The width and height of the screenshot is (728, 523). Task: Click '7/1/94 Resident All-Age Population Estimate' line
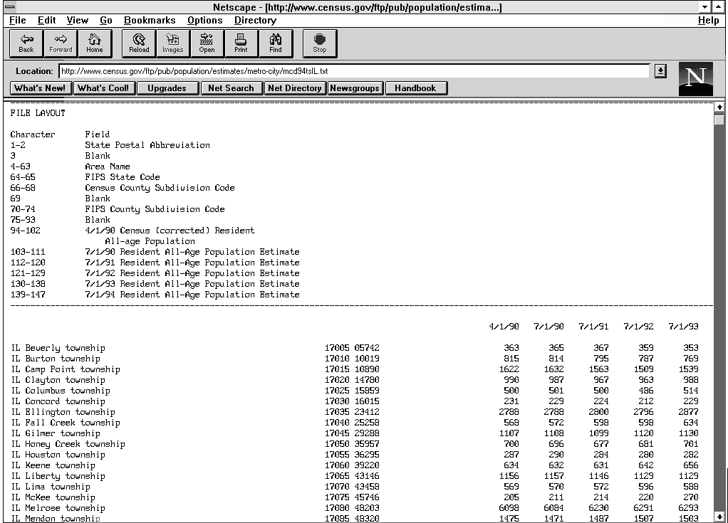coord(192,295)
